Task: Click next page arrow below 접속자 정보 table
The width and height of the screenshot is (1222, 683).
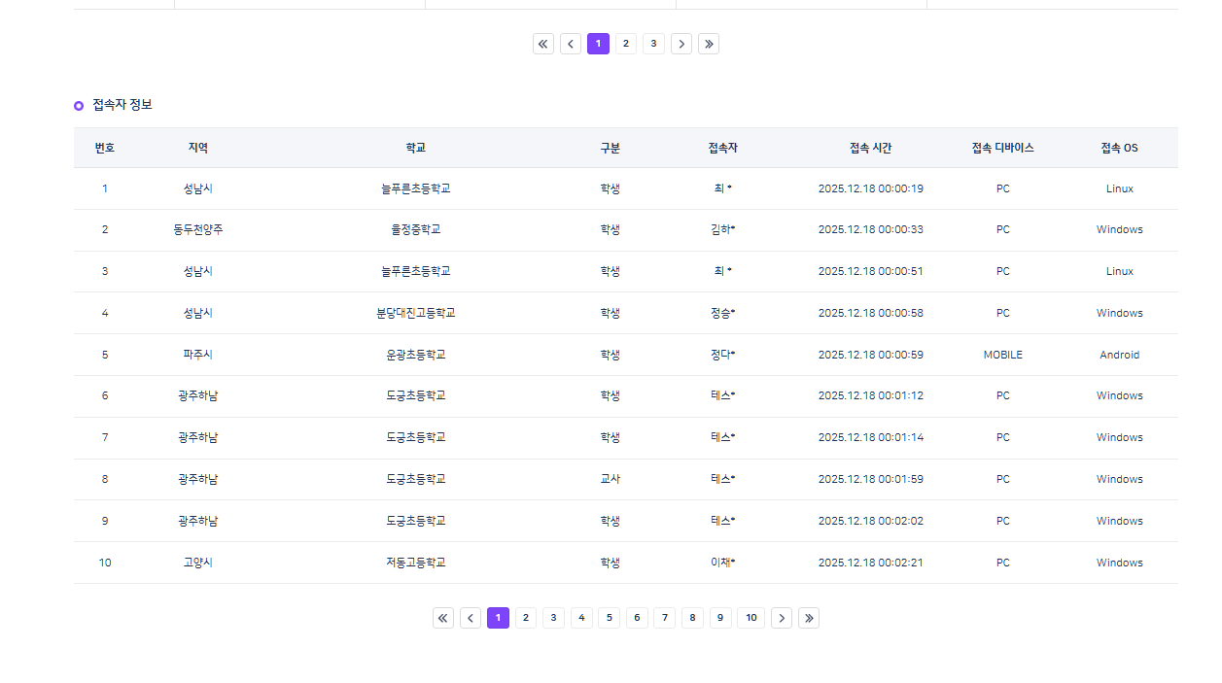Action: tap(782, 618)
